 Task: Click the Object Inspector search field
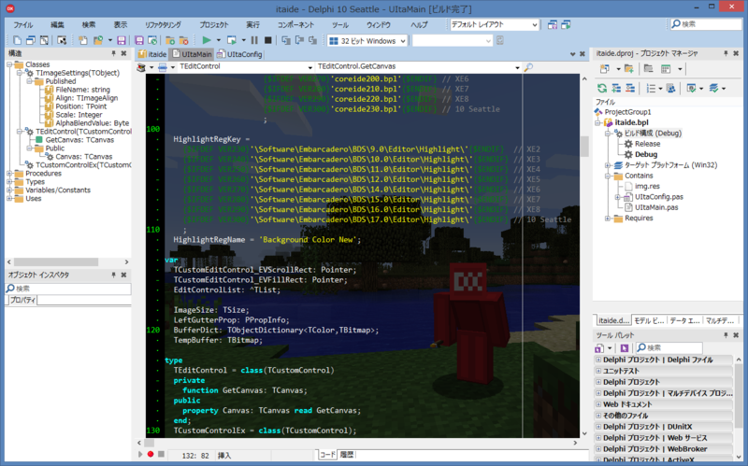point(68,289)
